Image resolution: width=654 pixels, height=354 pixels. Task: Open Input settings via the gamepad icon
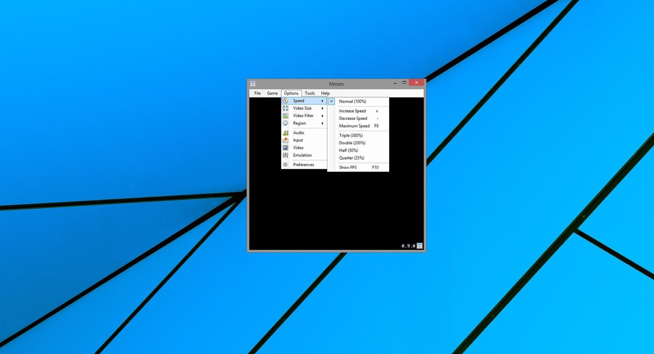(x=285, y=140)
